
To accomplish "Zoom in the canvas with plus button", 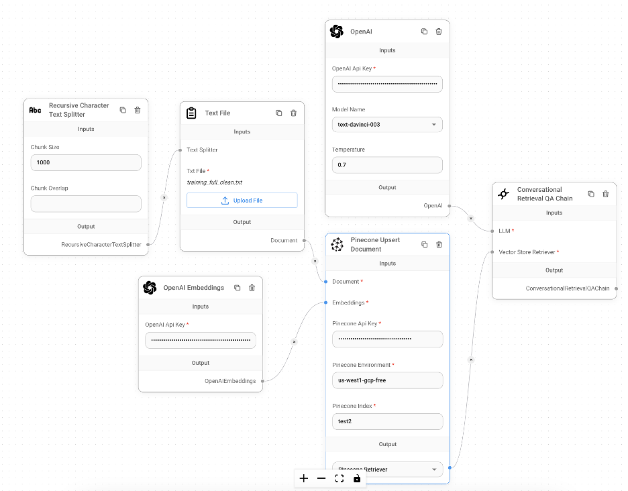I will (304, 478).
